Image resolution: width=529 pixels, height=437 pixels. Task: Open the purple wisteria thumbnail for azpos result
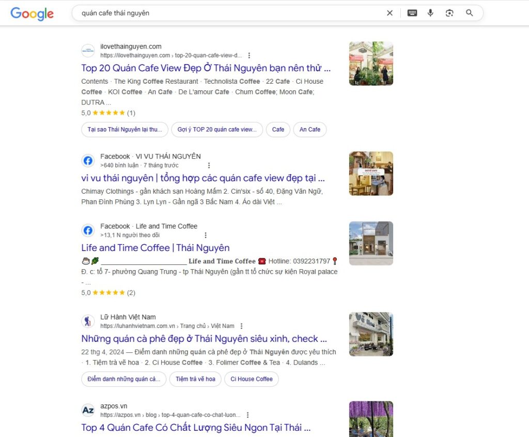point(371,418)
